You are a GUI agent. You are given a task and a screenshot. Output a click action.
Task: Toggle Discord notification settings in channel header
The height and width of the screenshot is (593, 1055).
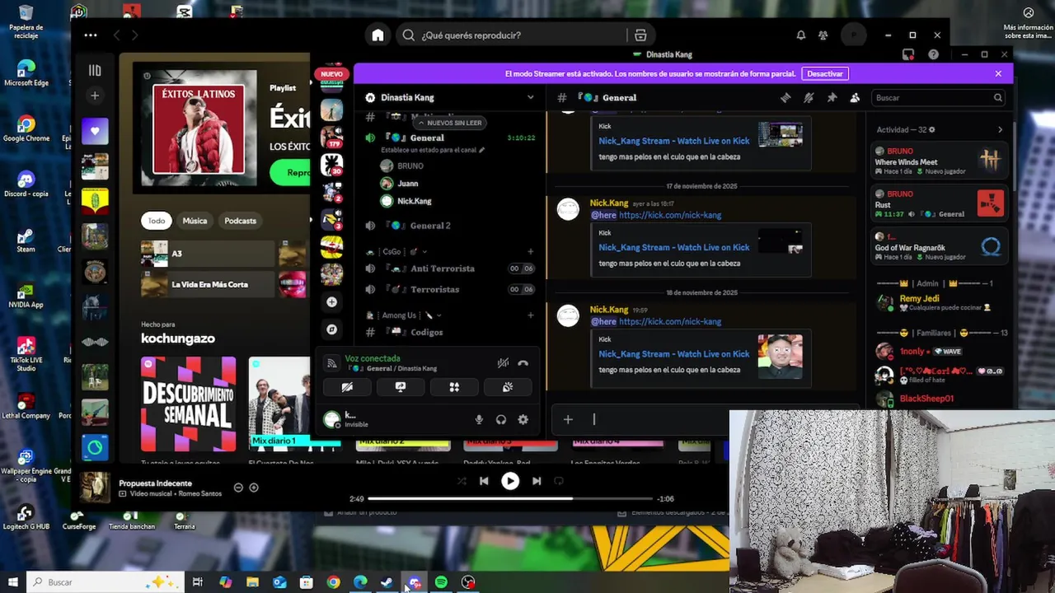(x=809, y=97)
